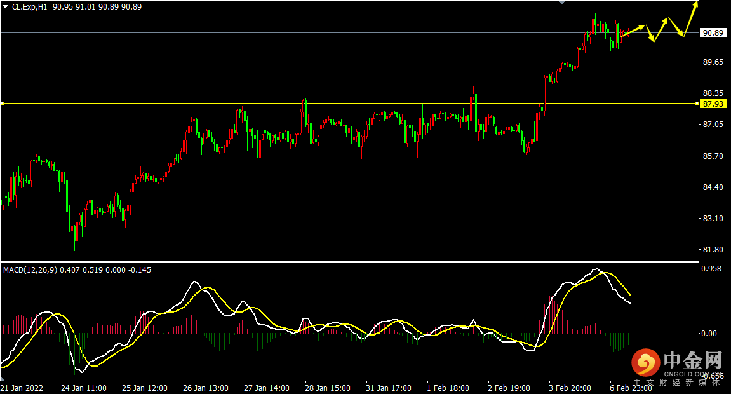
Task: Select the yellow horizontal line's left handle
Action: coord(2,103)
